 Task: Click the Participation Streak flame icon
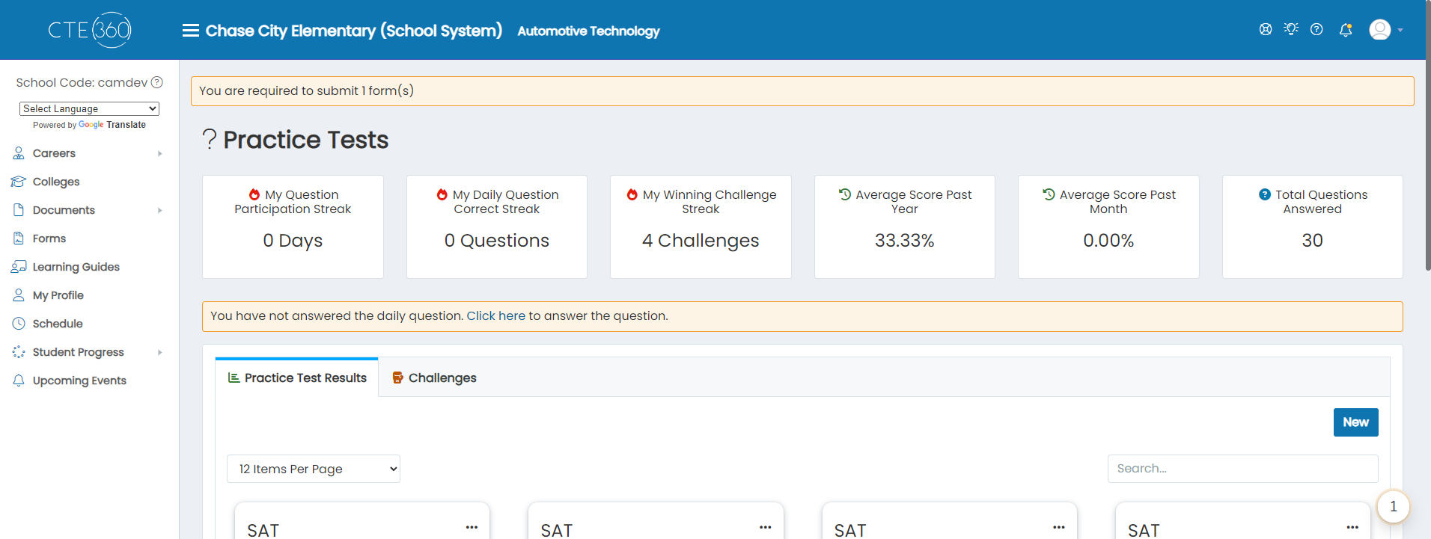254,194
